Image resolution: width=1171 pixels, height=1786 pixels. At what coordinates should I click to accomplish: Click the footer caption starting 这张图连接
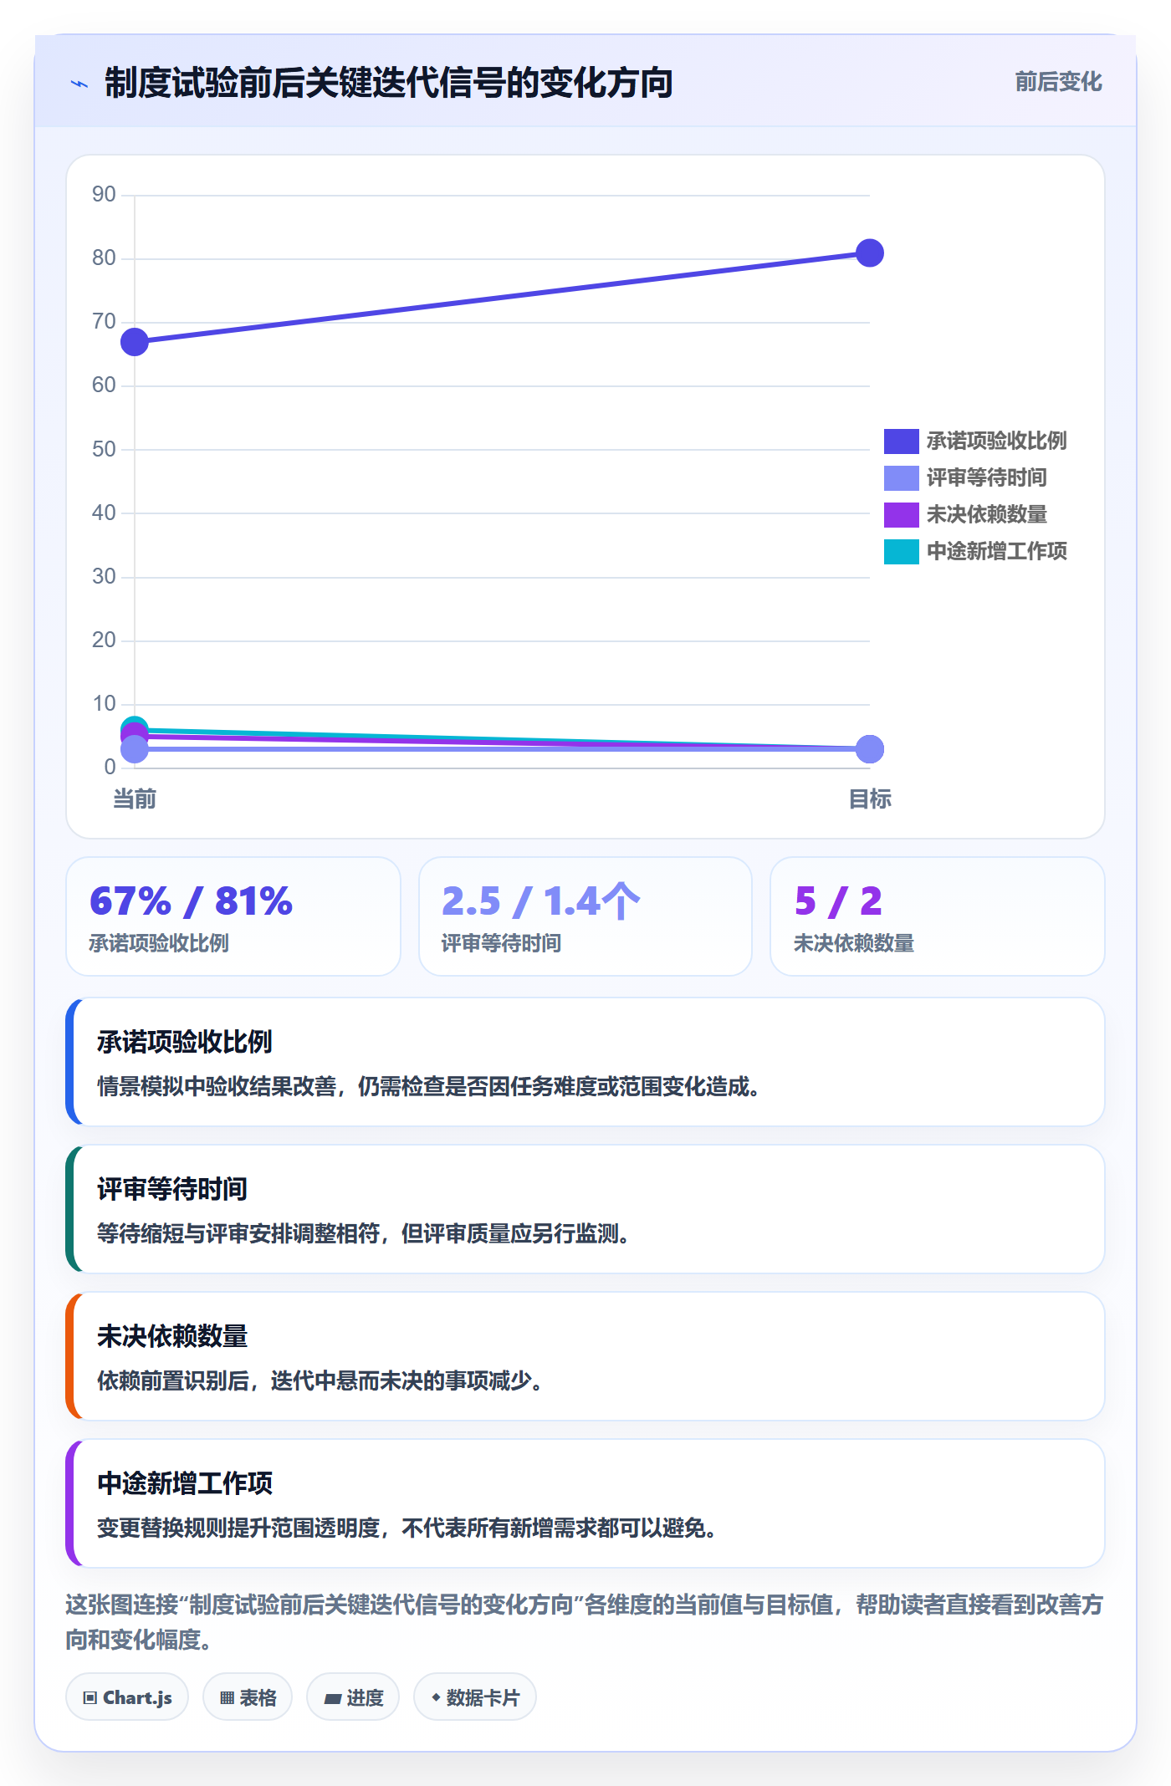585,1622
